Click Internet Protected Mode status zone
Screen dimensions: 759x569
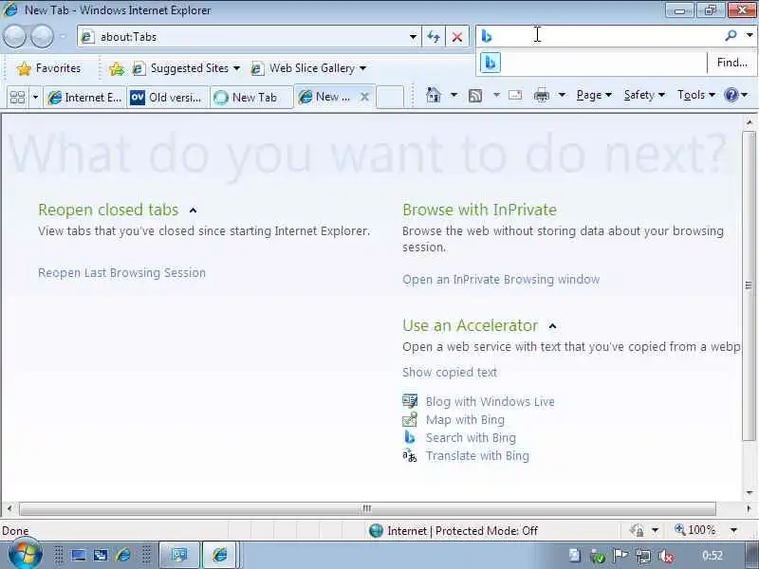click(454, 531)
